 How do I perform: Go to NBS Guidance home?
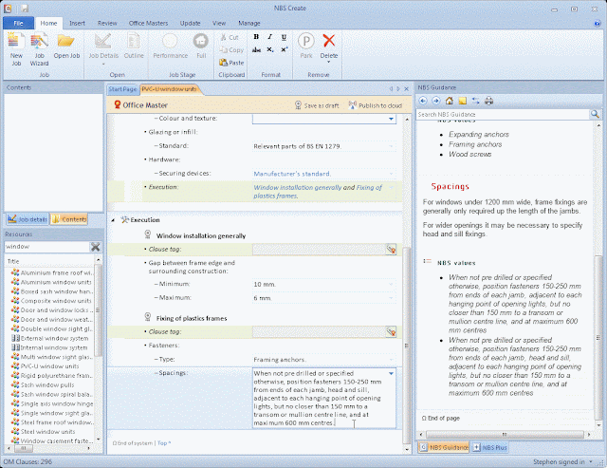449,101
